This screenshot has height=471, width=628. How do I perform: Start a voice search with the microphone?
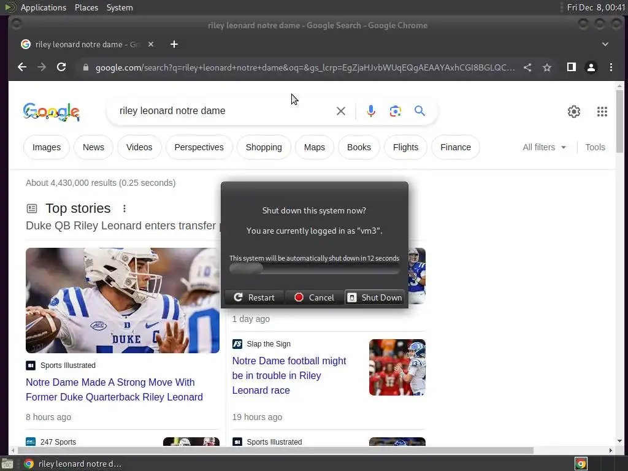coord(371,111)
